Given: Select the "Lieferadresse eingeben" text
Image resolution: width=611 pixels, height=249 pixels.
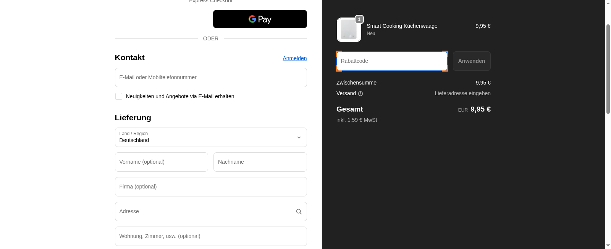Looking at the screenshot, I should point(462,93).
